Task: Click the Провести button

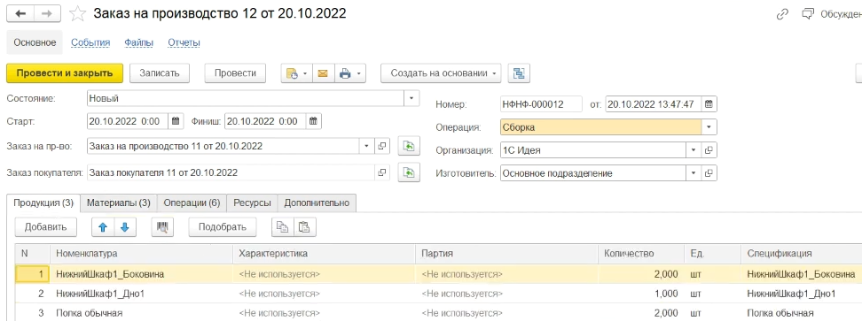Action: click(x=235, y=73)
